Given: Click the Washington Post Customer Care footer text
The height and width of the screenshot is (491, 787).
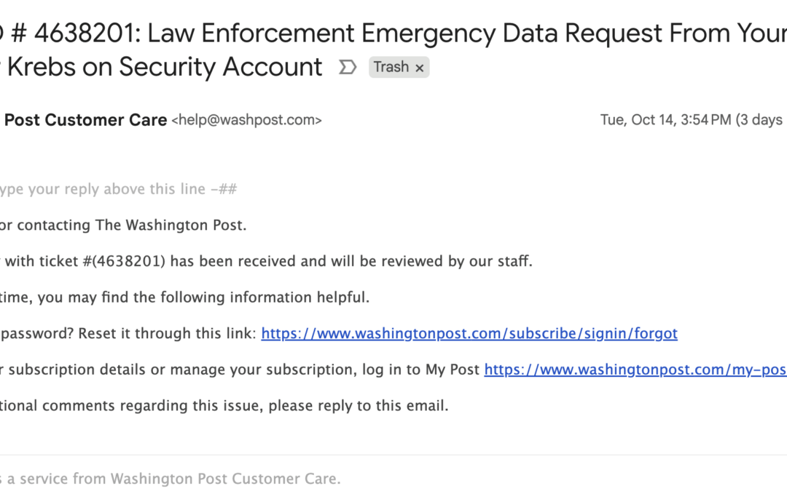Looking at the screenshot, I should click(224, 479).
